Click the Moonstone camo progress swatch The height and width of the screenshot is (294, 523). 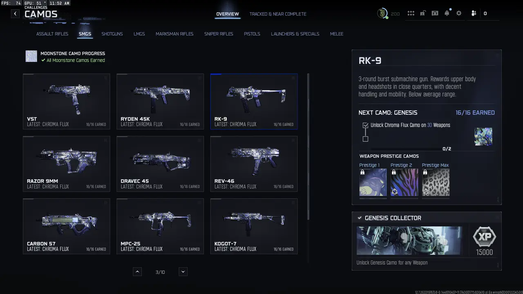[31, 56]
